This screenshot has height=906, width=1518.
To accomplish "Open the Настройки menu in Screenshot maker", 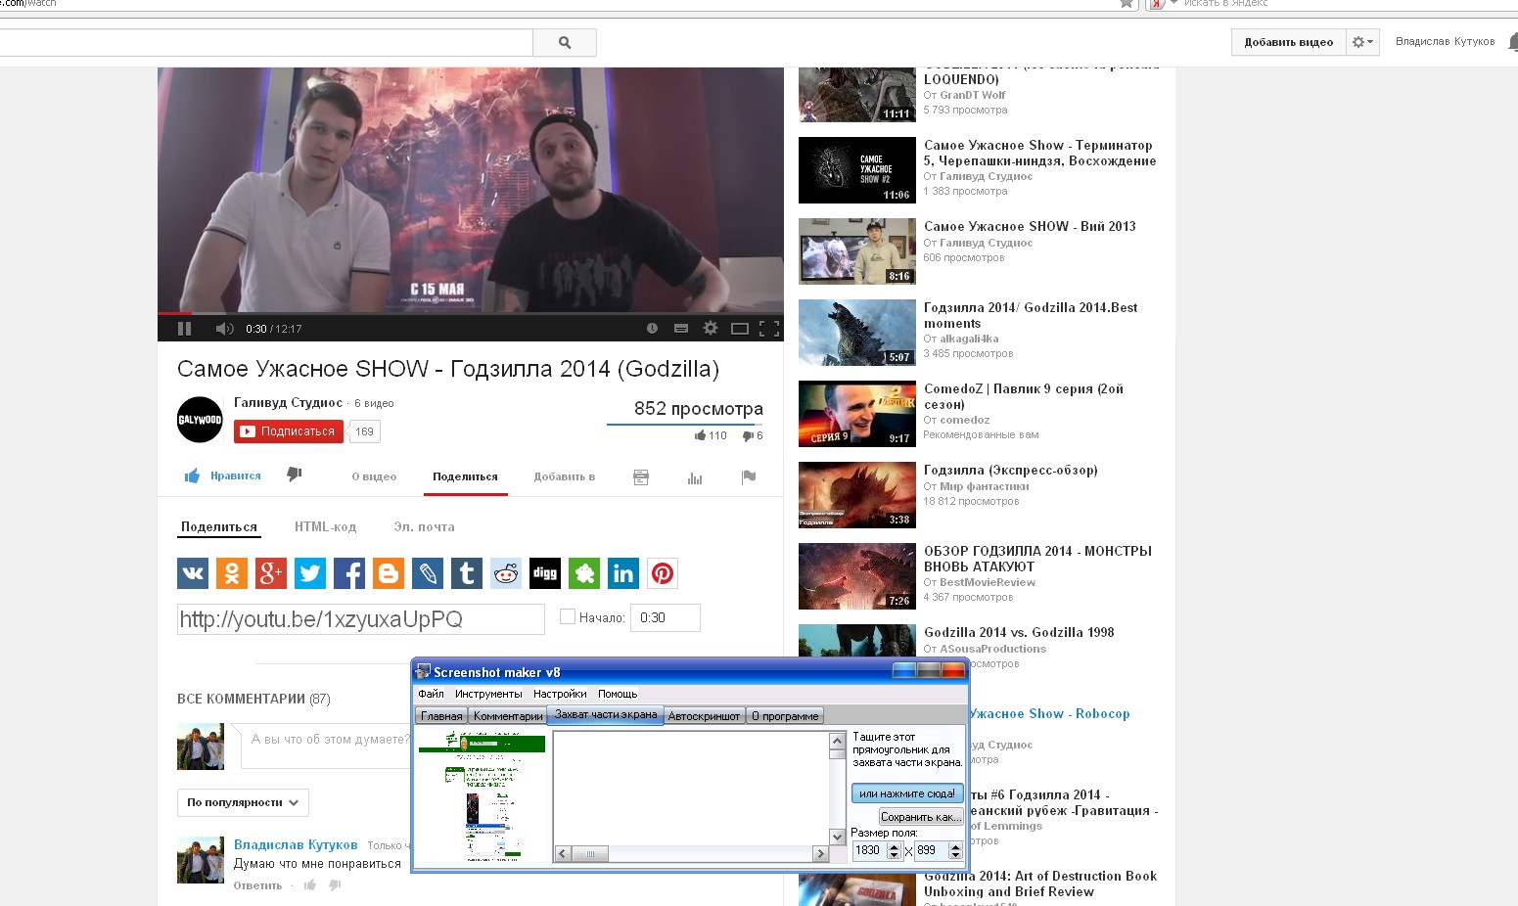I will (560, 694).
